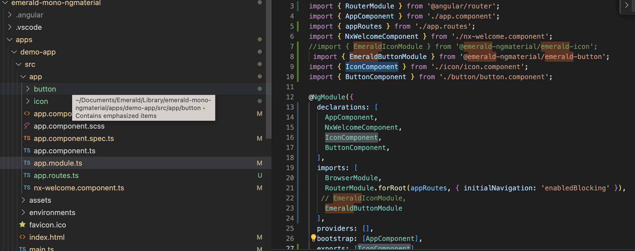The image size is (635, 251).
Task: Click the HTML icon of the app.compo file
Action: click(27, 113)
